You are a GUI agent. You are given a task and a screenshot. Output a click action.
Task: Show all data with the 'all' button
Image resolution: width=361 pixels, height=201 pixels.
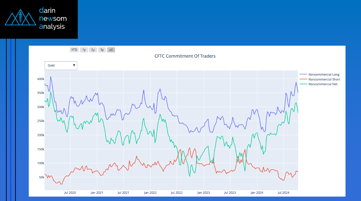tap(111, 50)
